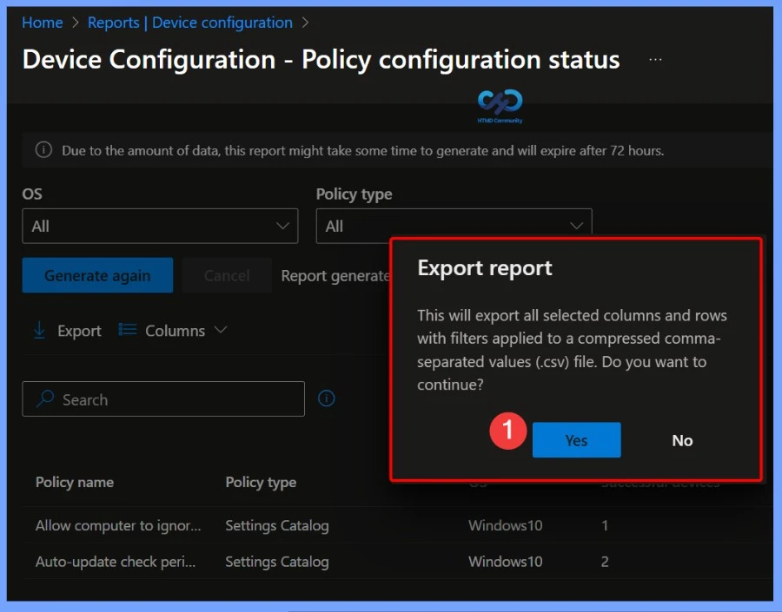
Task: Select the Auto-update check policy row
Action: 117,562
